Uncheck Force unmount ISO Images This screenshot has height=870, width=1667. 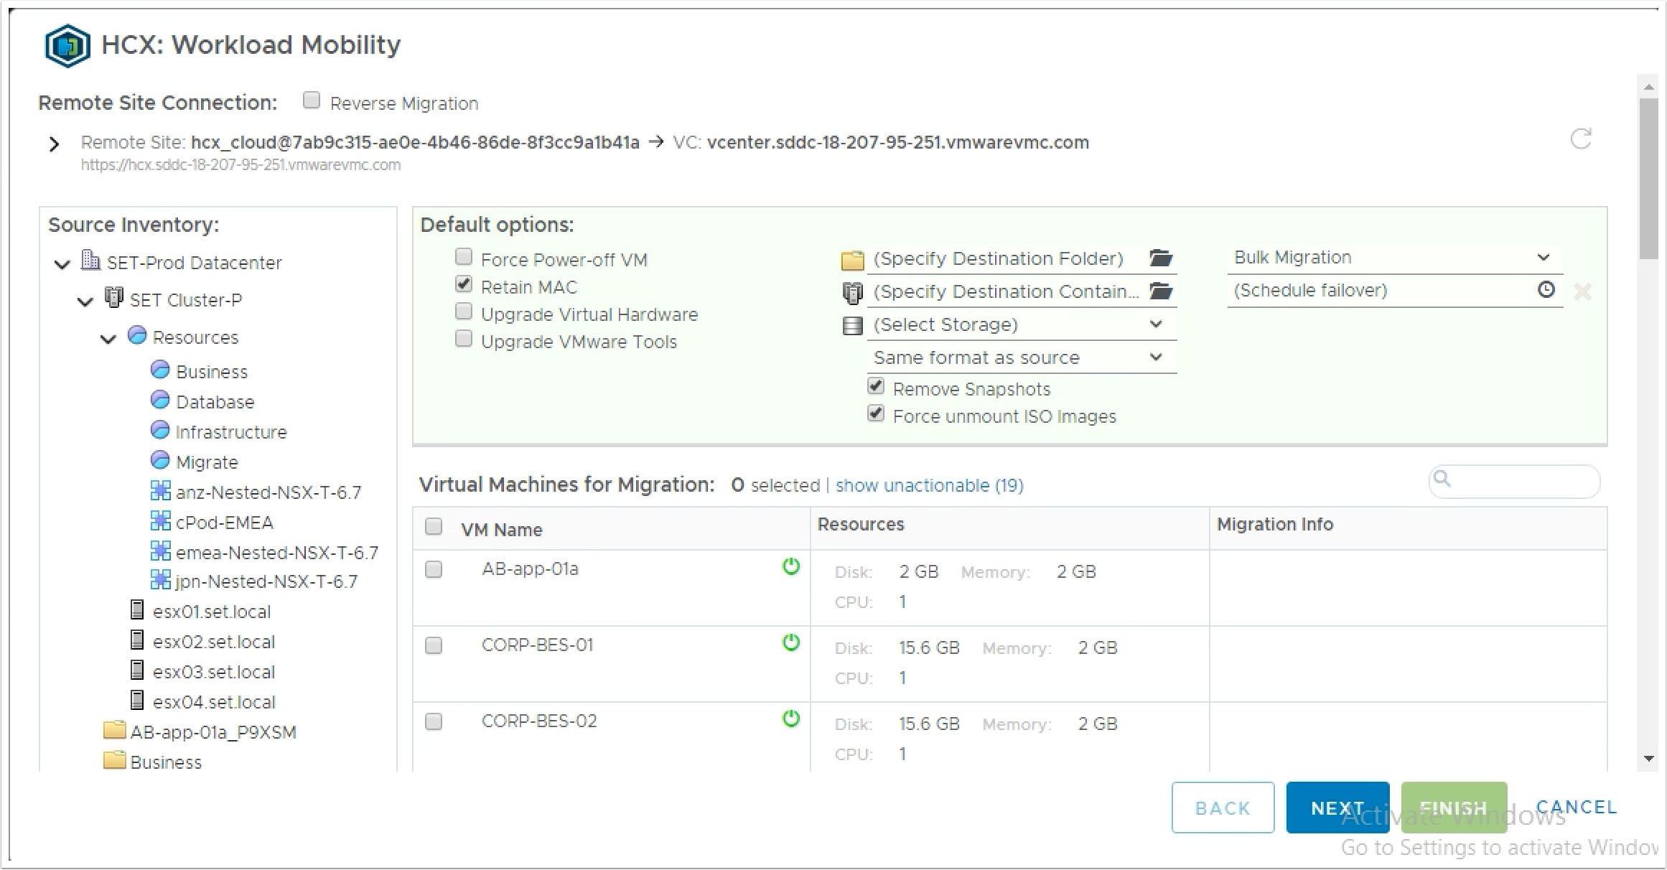pyautogui.click(x=876, y=413)
